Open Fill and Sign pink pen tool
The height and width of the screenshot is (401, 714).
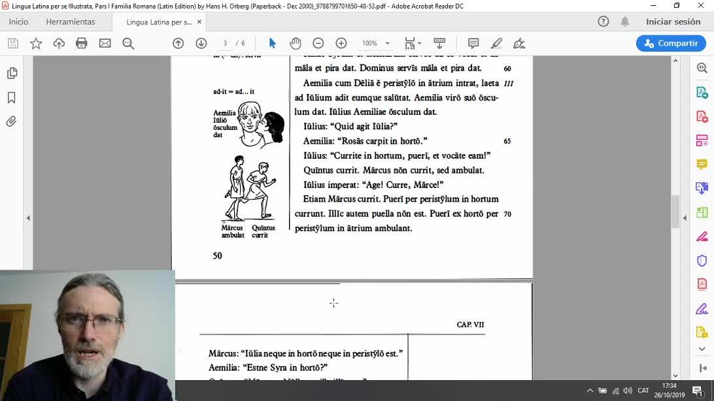click(x=702, y=236)
